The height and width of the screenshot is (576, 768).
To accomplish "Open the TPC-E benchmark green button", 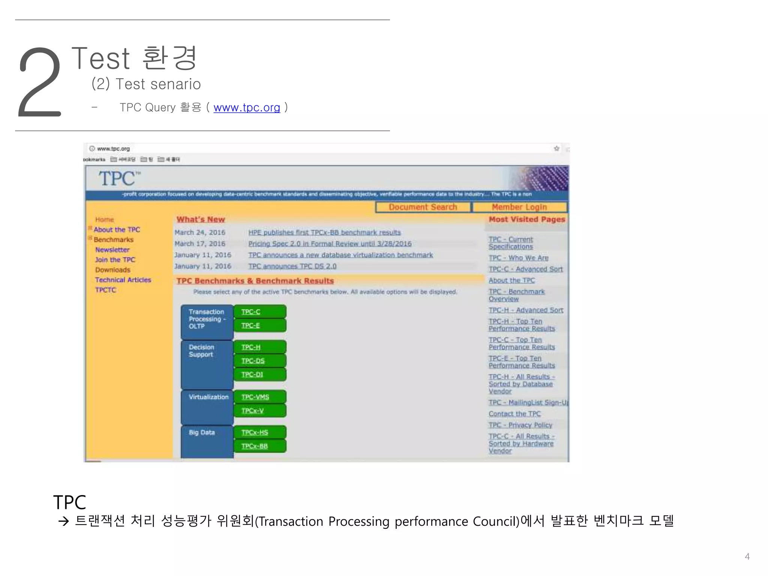I will [260, 325].
